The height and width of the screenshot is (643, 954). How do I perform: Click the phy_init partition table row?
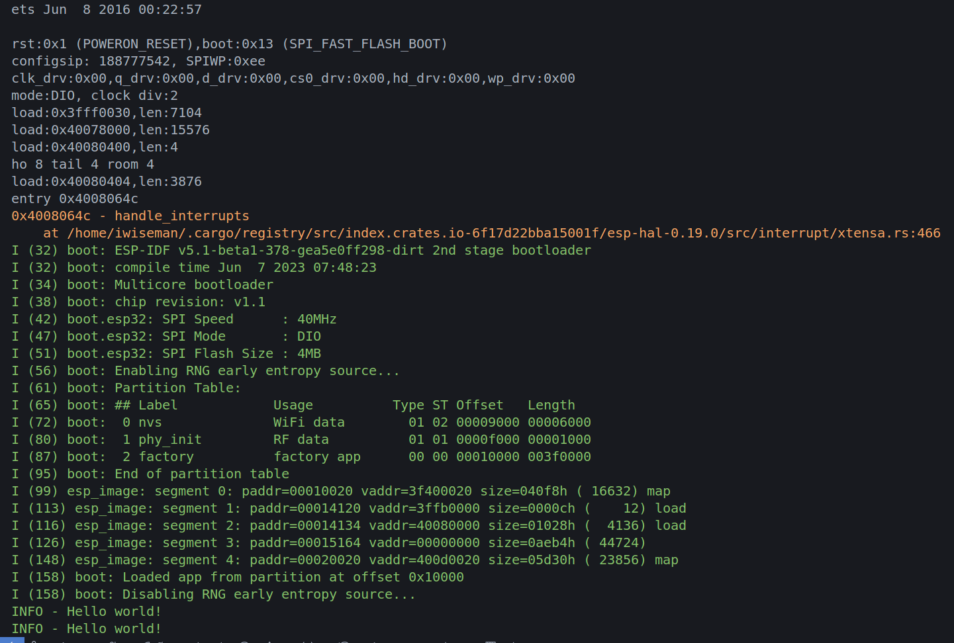301,439
